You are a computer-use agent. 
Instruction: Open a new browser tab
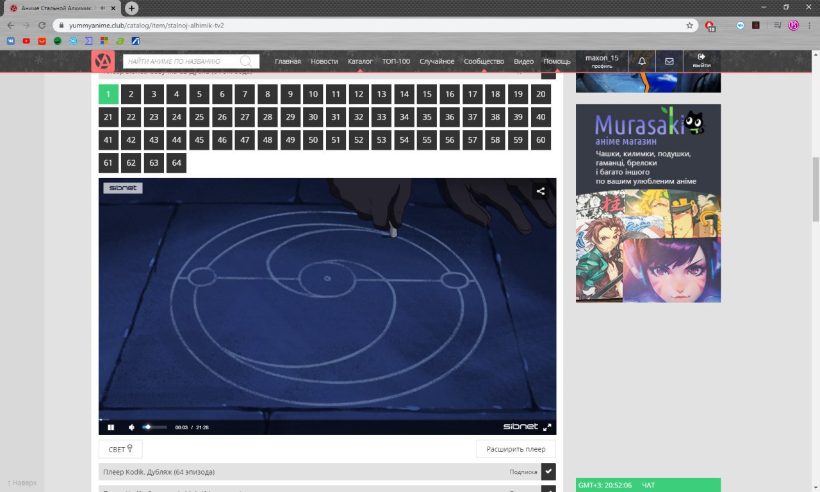pos(131,8)
